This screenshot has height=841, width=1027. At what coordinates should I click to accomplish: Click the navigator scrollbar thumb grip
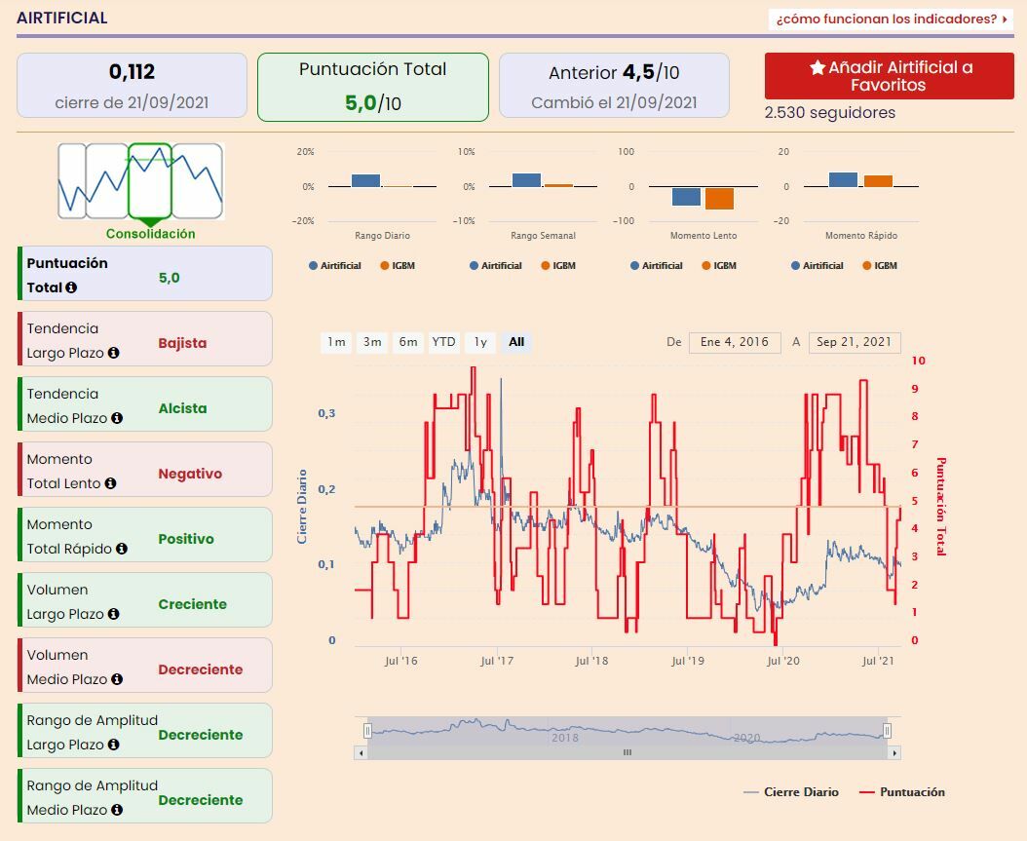[628, 753]
